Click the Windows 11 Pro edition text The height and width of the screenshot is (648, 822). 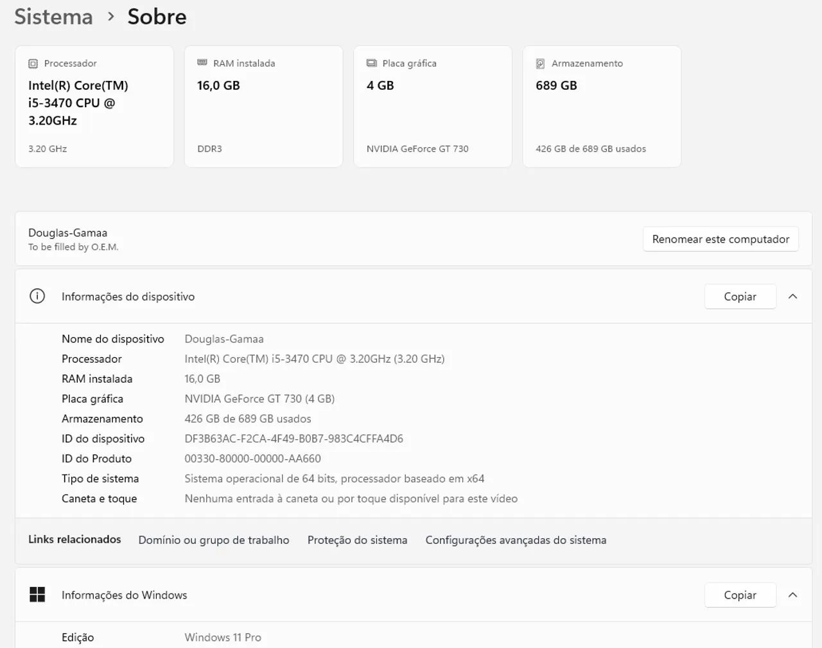click(x=223, y=637)
